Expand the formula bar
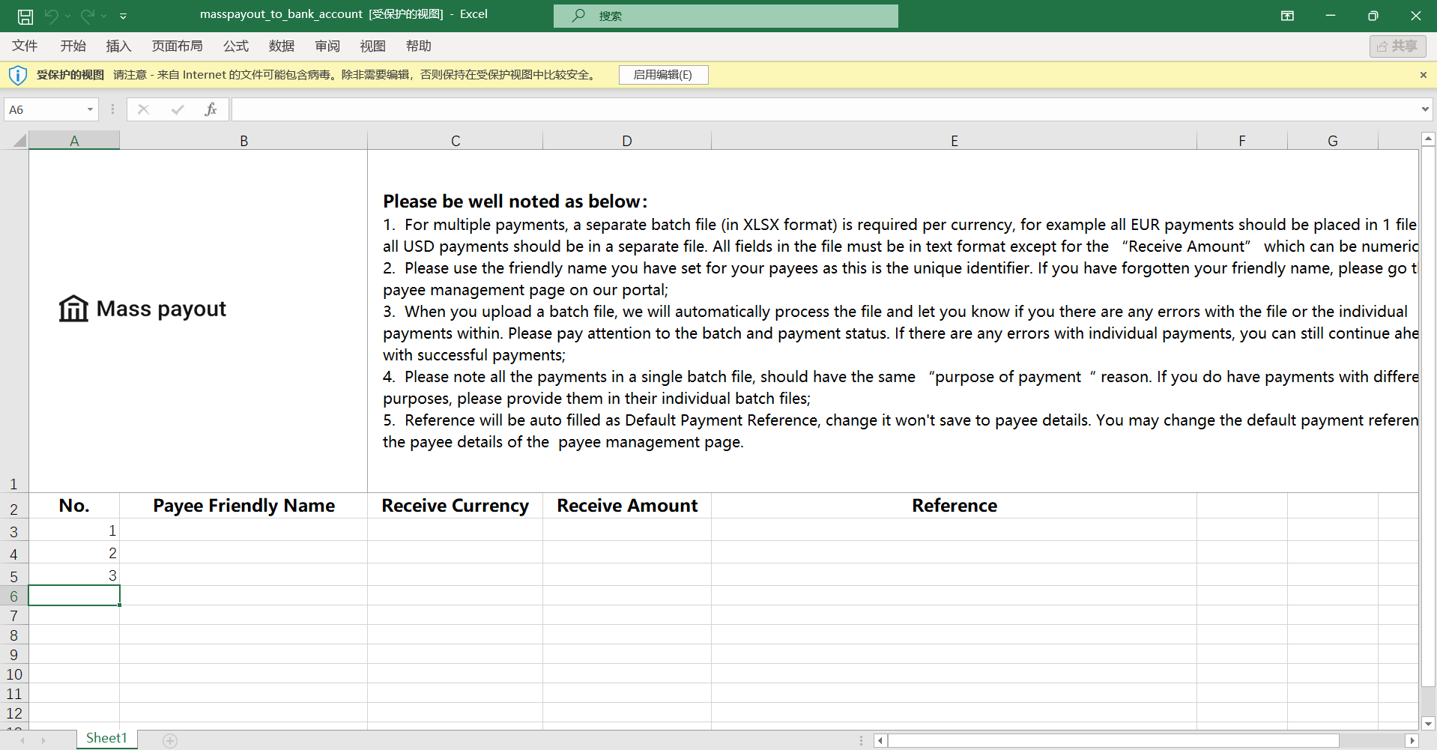1437x750 pixels. click(x=1424, y=109)
